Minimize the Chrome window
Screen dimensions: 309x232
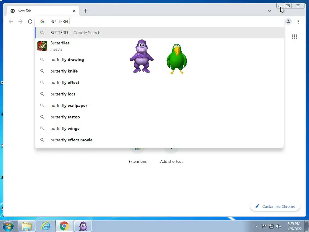click(280, 6)
